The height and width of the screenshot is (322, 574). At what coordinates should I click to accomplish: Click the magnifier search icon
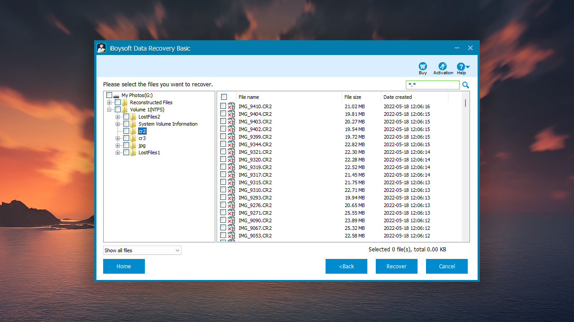pyautogui.click(x=465, y=85)
